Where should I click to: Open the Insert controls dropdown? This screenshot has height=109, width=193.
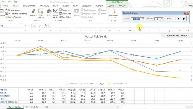click(x=49, y=14)
